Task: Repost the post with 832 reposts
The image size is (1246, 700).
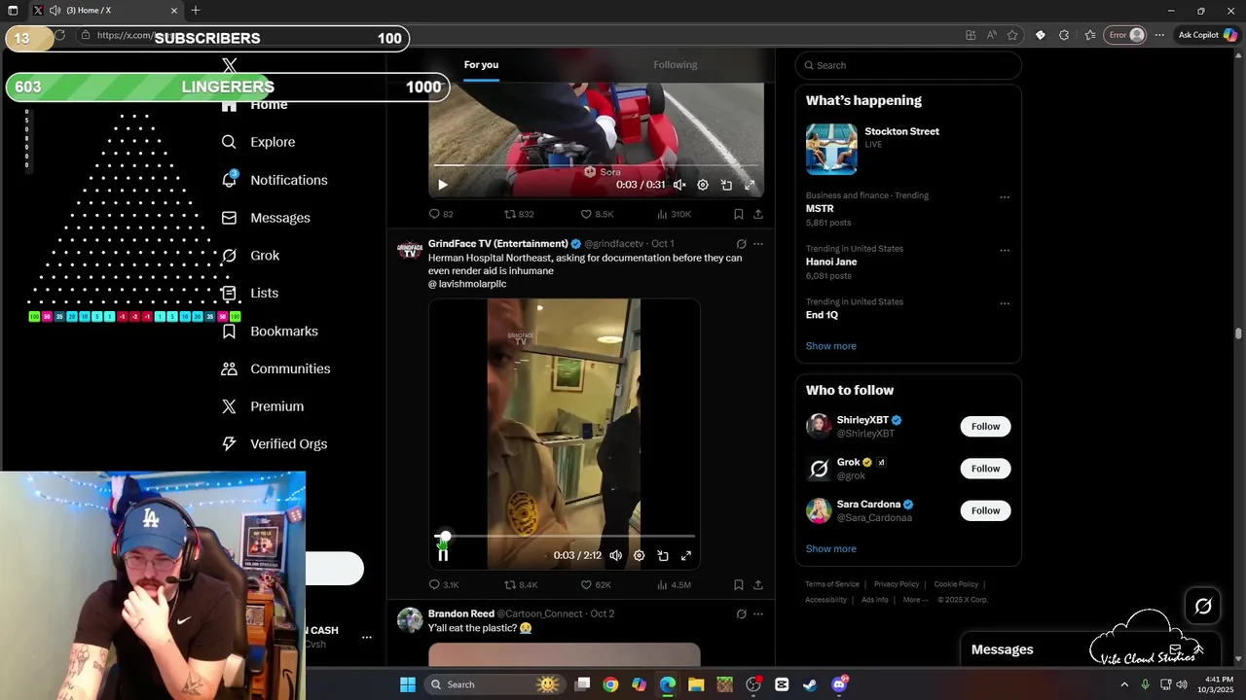Action: tap(518, 214)
